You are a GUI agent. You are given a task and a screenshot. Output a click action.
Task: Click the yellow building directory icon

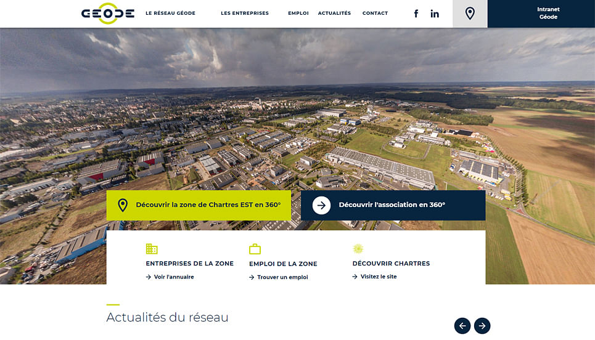[152, 249]
